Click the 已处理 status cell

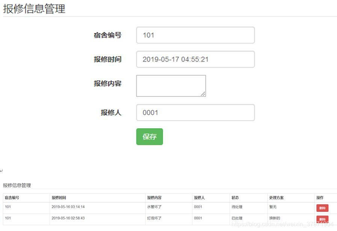click(237, 218)
